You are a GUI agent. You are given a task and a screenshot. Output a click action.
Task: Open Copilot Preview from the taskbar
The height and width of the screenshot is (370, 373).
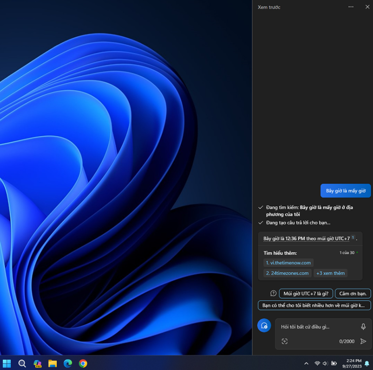coord(37,363)
